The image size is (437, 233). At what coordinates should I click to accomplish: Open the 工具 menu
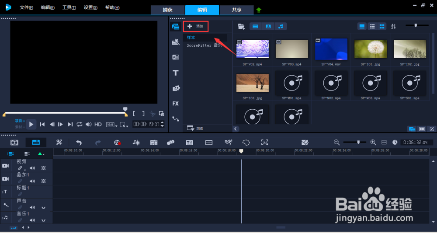(x=69, y=7)
